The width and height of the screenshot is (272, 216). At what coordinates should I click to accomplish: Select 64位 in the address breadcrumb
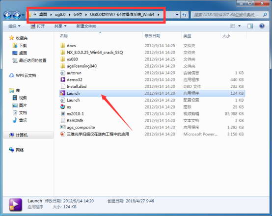coord(78,15)
